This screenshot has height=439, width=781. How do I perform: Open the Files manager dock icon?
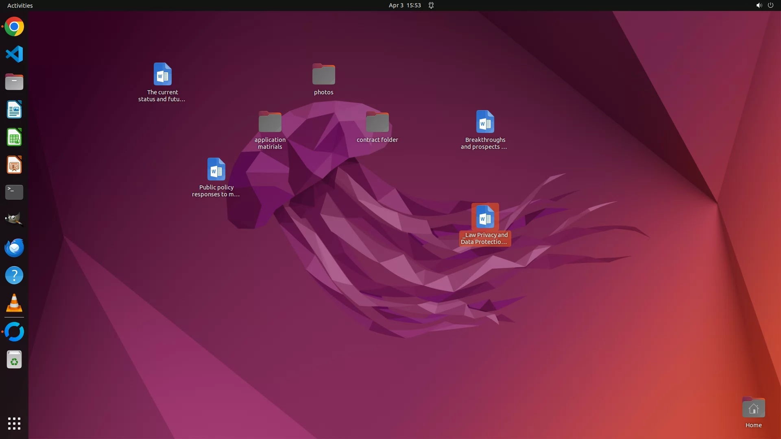coord(14,82)
